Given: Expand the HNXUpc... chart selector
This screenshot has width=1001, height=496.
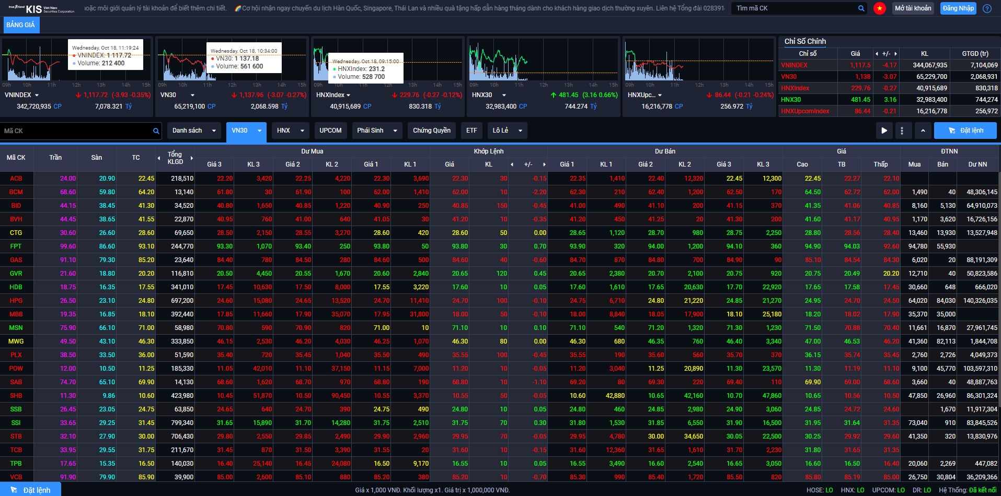Looking at the screenshot, I should [660, 95].
